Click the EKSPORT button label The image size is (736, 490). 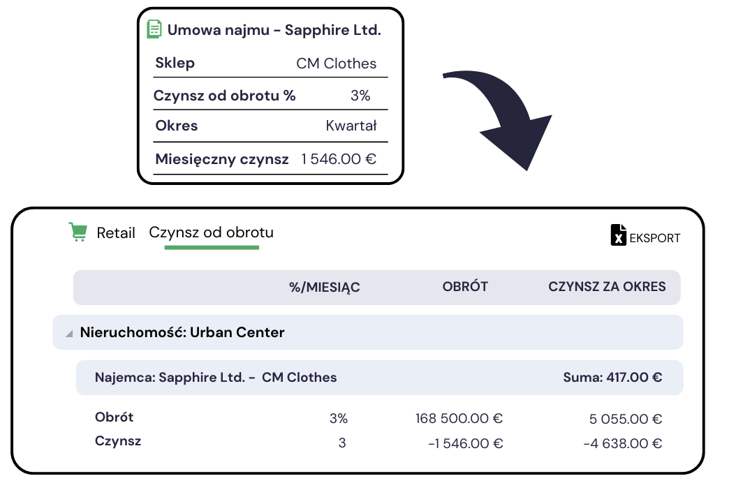(655, 239)
